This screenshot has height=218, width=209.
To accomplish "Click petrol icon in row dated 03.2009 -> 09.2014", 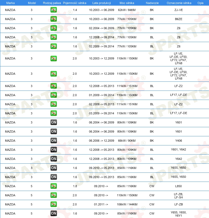I will click(53, 113).
